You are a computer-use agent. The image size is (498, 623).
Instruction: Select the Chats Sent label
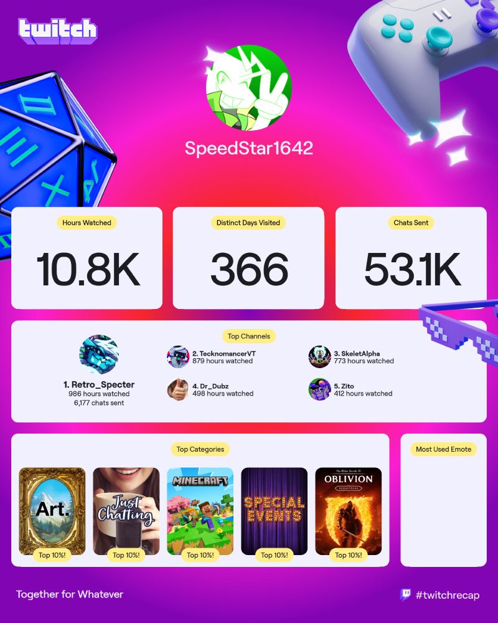[411, 223]
